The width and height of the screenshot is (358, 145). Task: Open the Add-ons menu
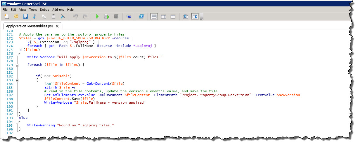tap(58, 10)
